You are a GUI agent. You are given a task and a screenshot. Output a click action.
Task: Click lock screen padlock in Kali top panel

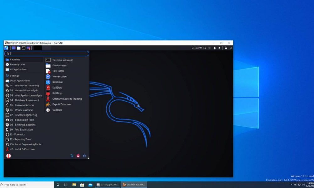(226, 48)
